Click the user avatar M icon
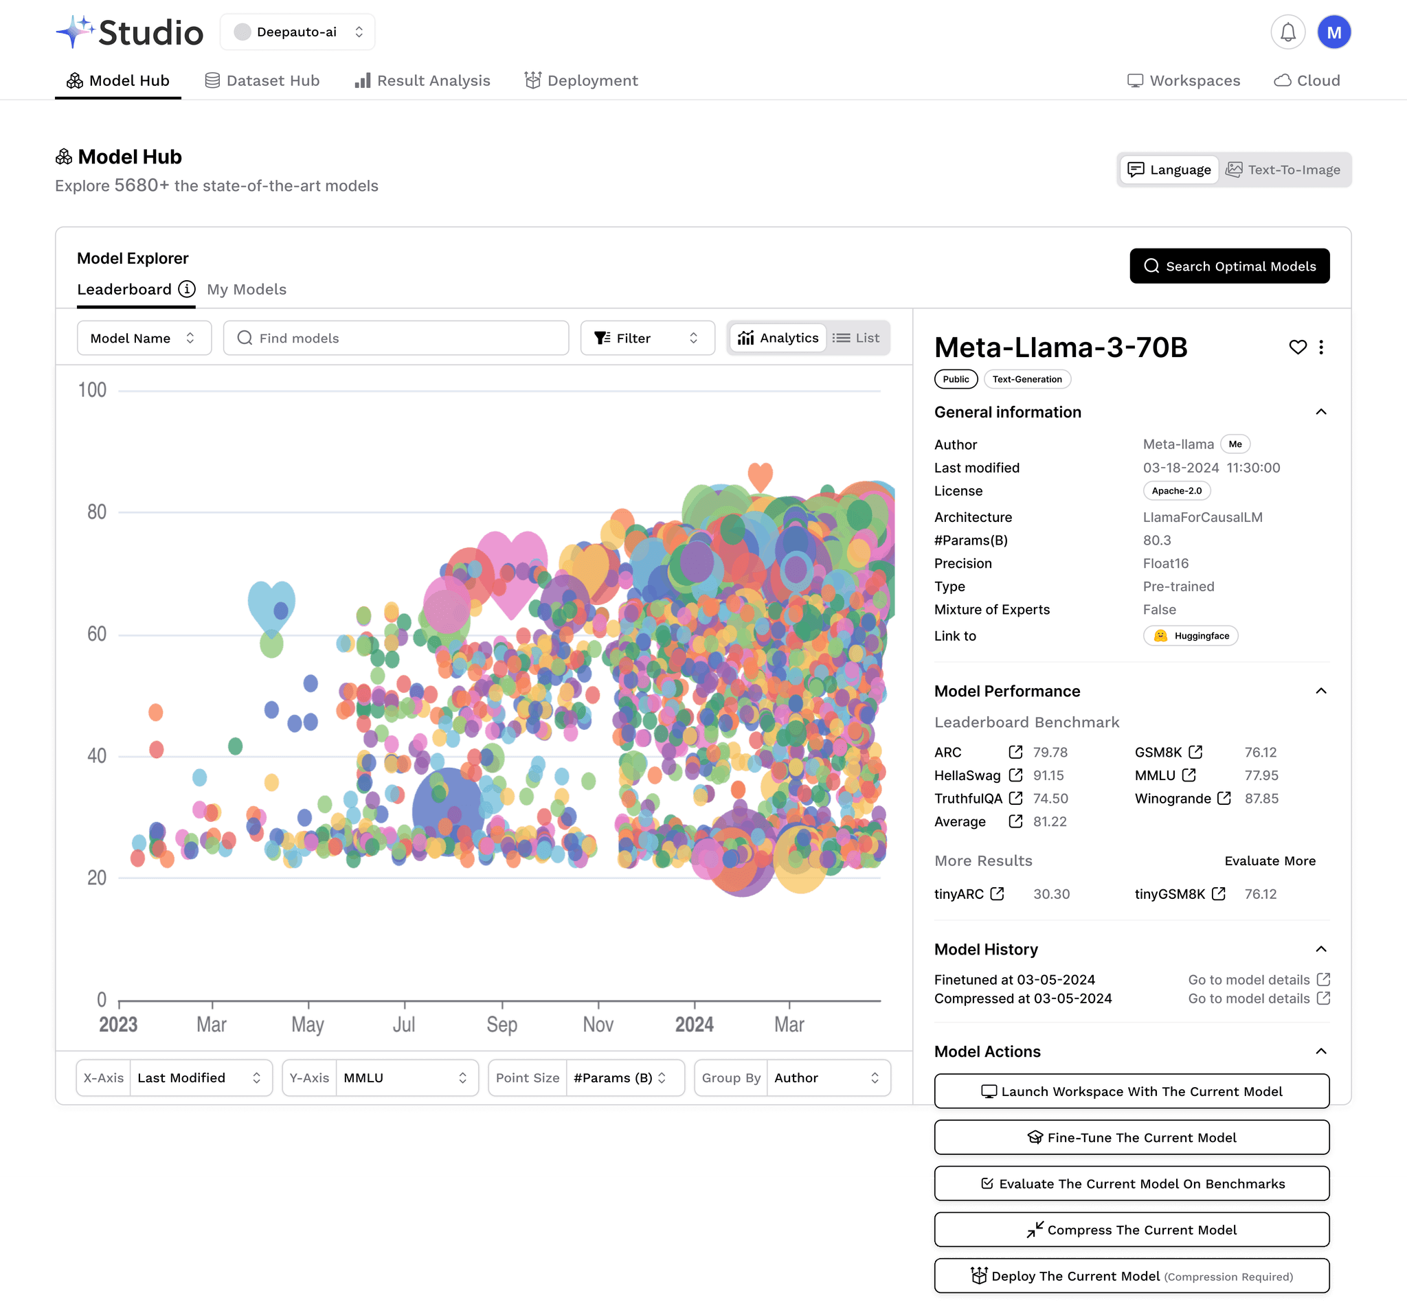The width and height of the screenshot is (1407, 1302). point(1333,32)
